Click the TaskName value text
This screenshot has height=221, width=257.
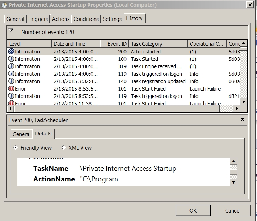tap(128, 169)
